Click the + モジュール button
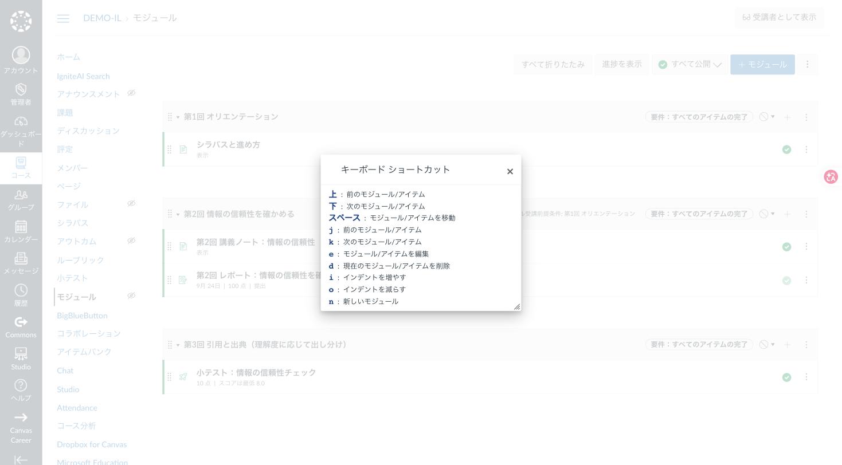 [762, 65]
